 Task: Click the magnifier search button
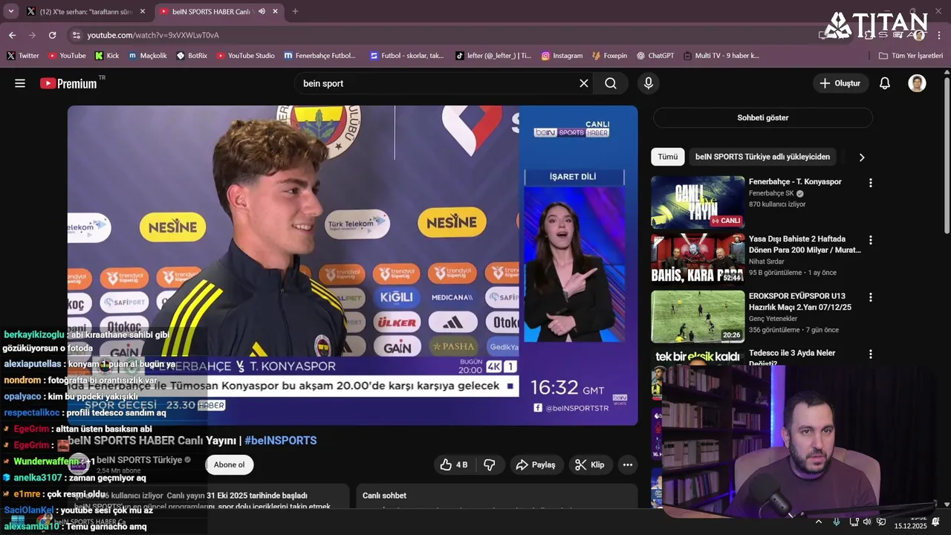pos(611,83)
